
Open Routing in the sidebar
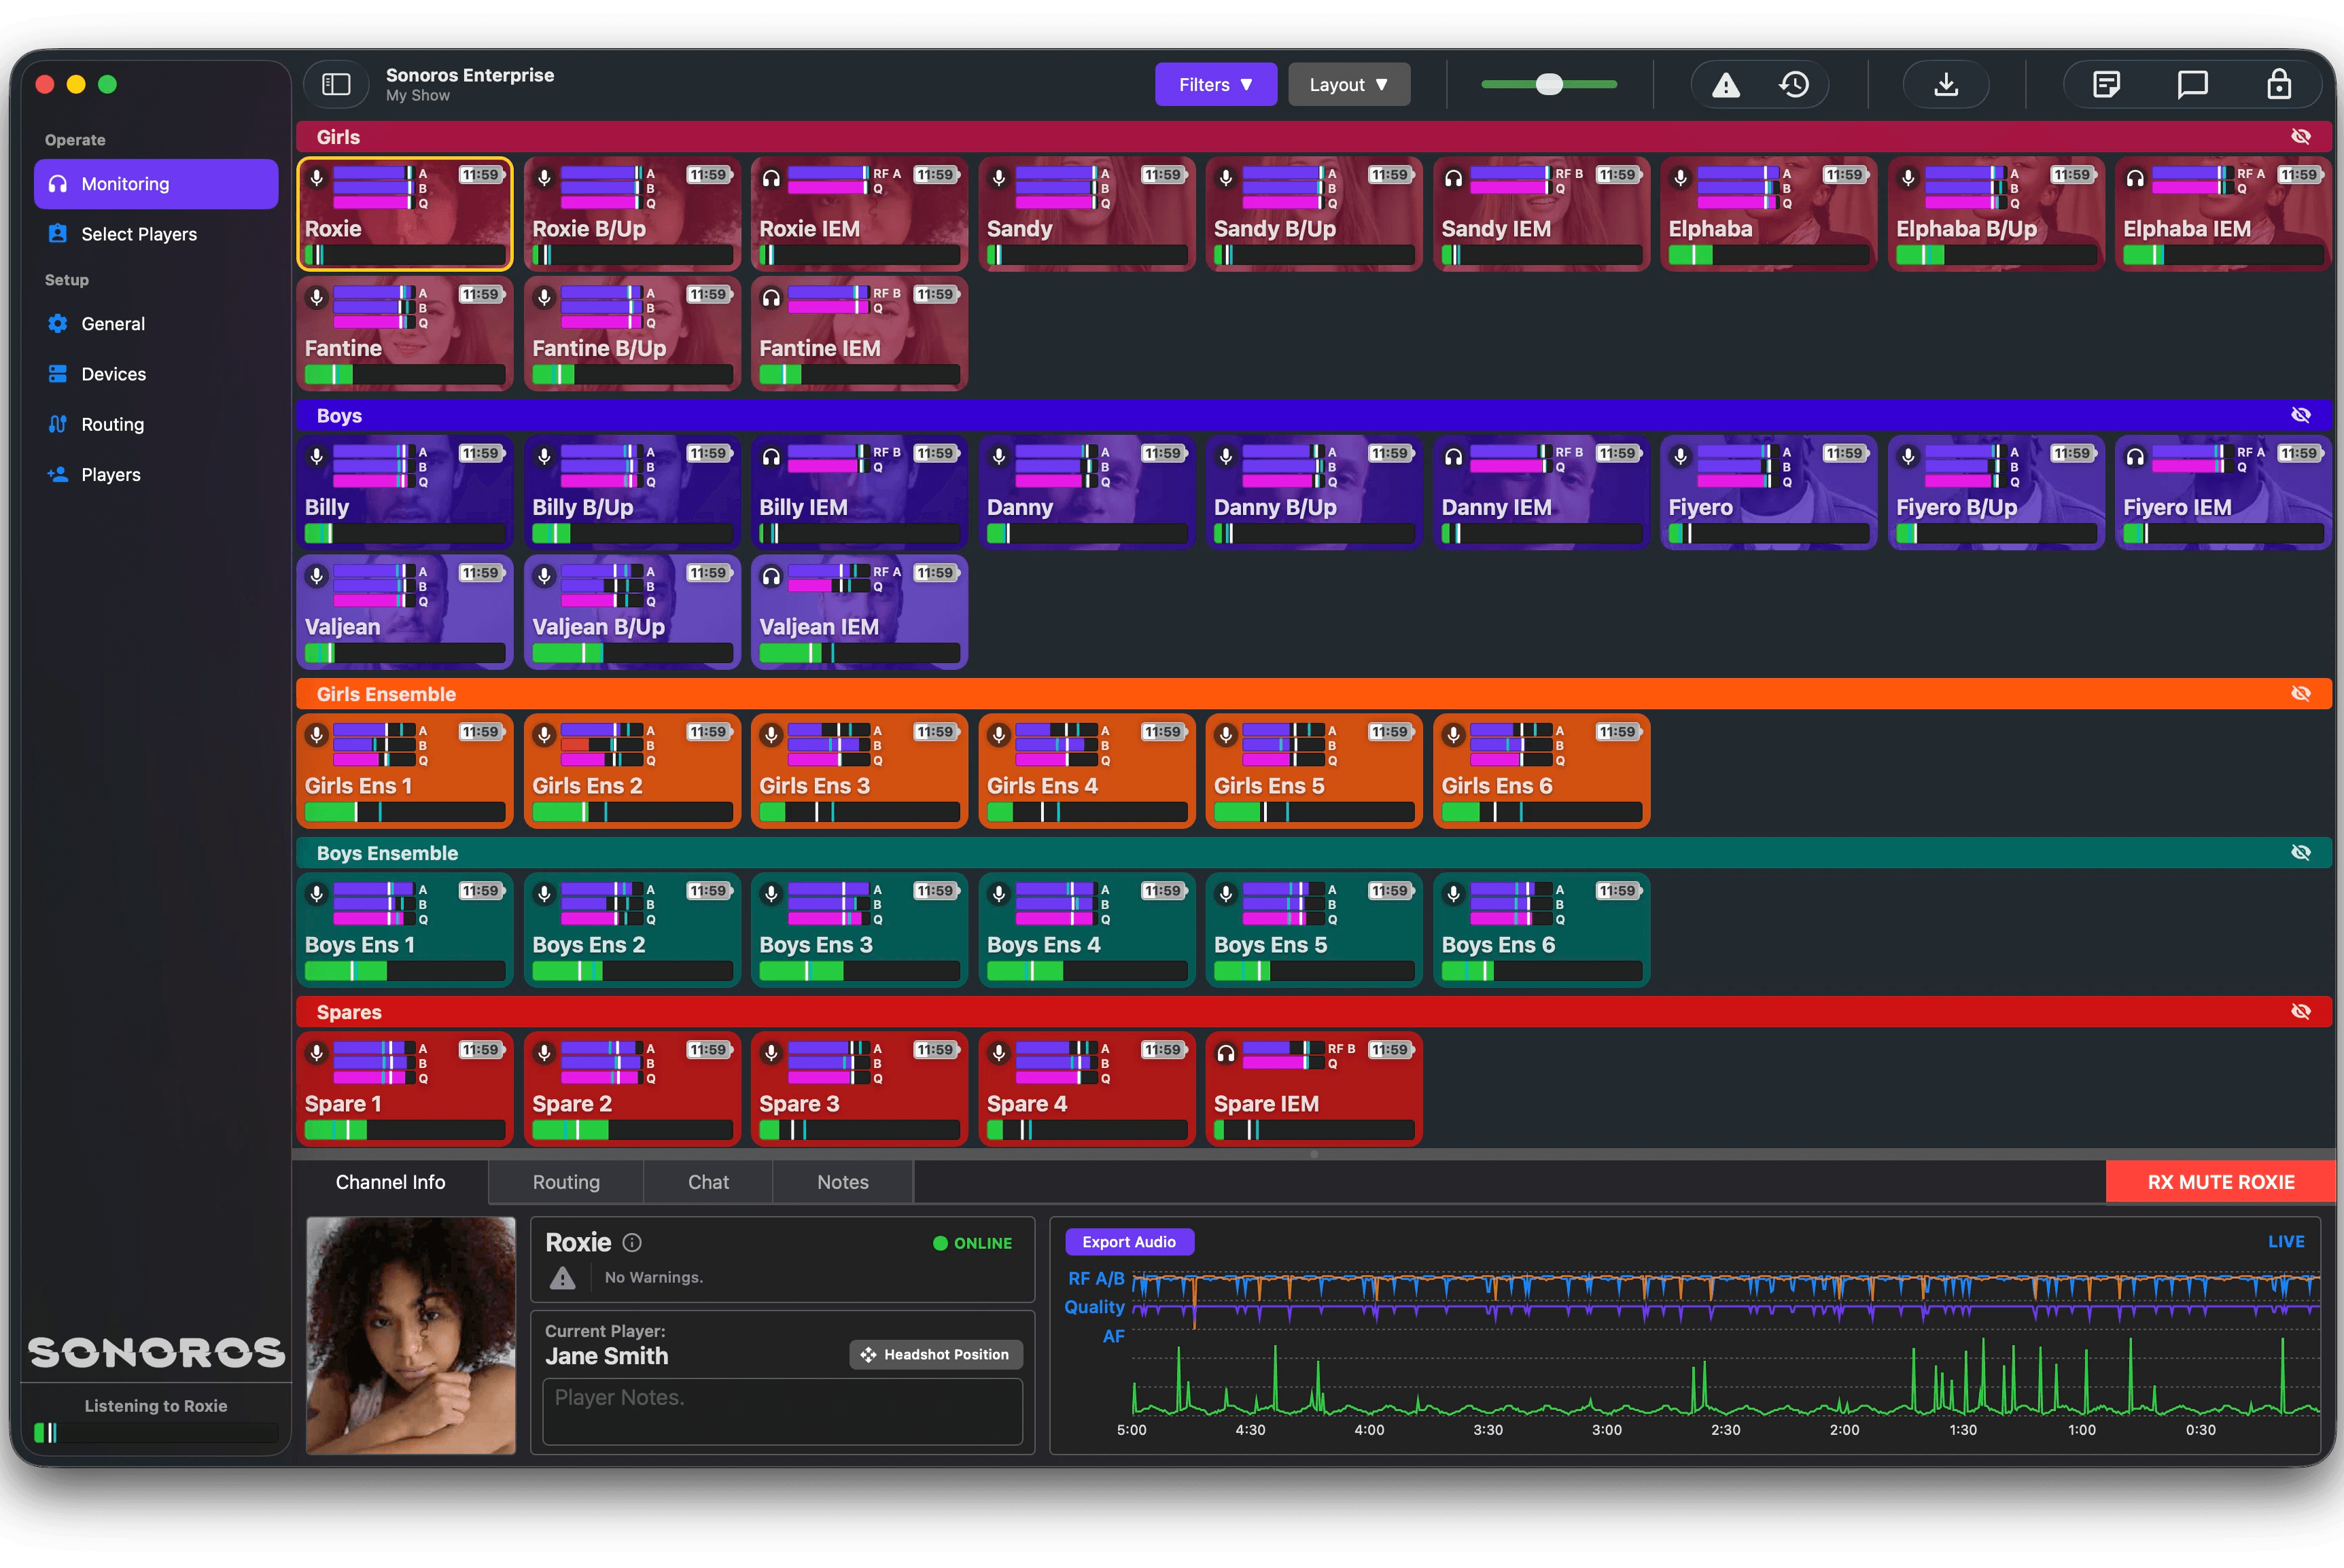[112, 424]
